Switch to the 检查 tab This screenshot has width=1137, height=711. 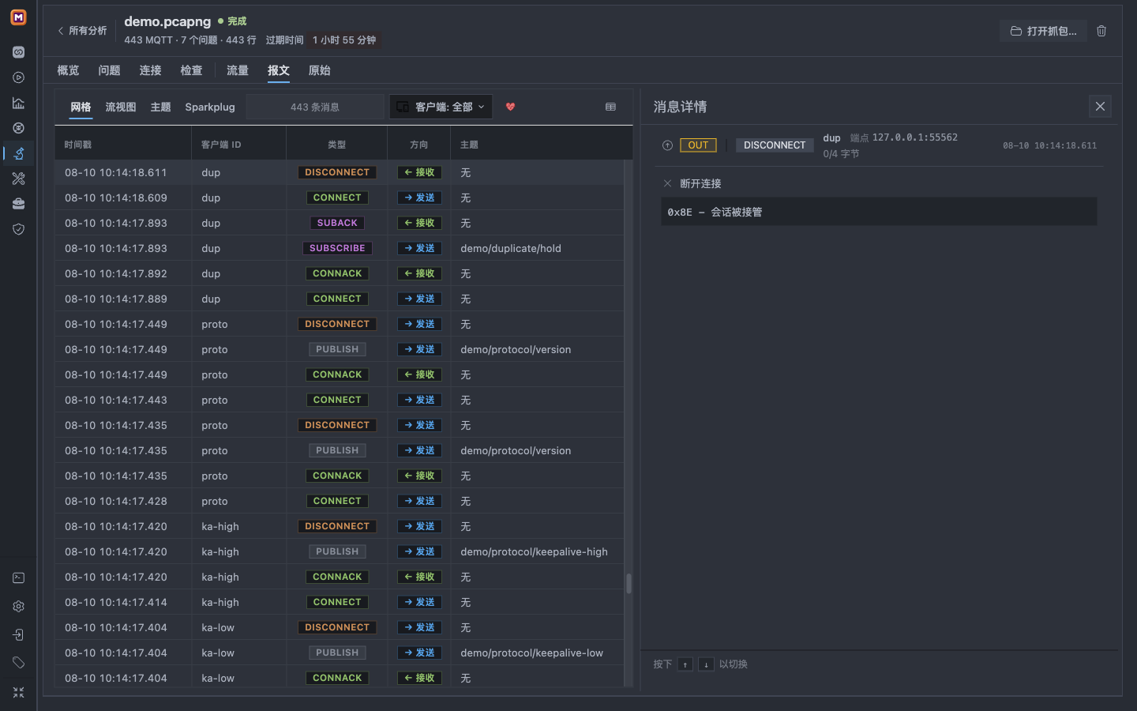191,70
